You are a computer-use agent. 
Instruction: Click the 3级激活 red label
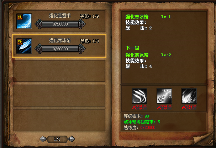click(x=139, y=107)
